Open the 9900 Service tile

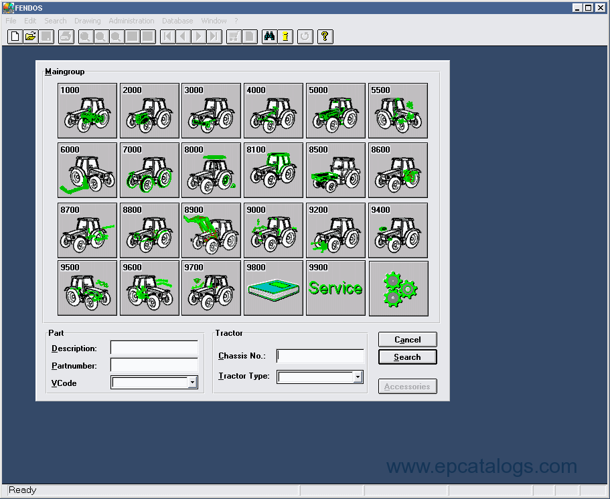(335, 288)
